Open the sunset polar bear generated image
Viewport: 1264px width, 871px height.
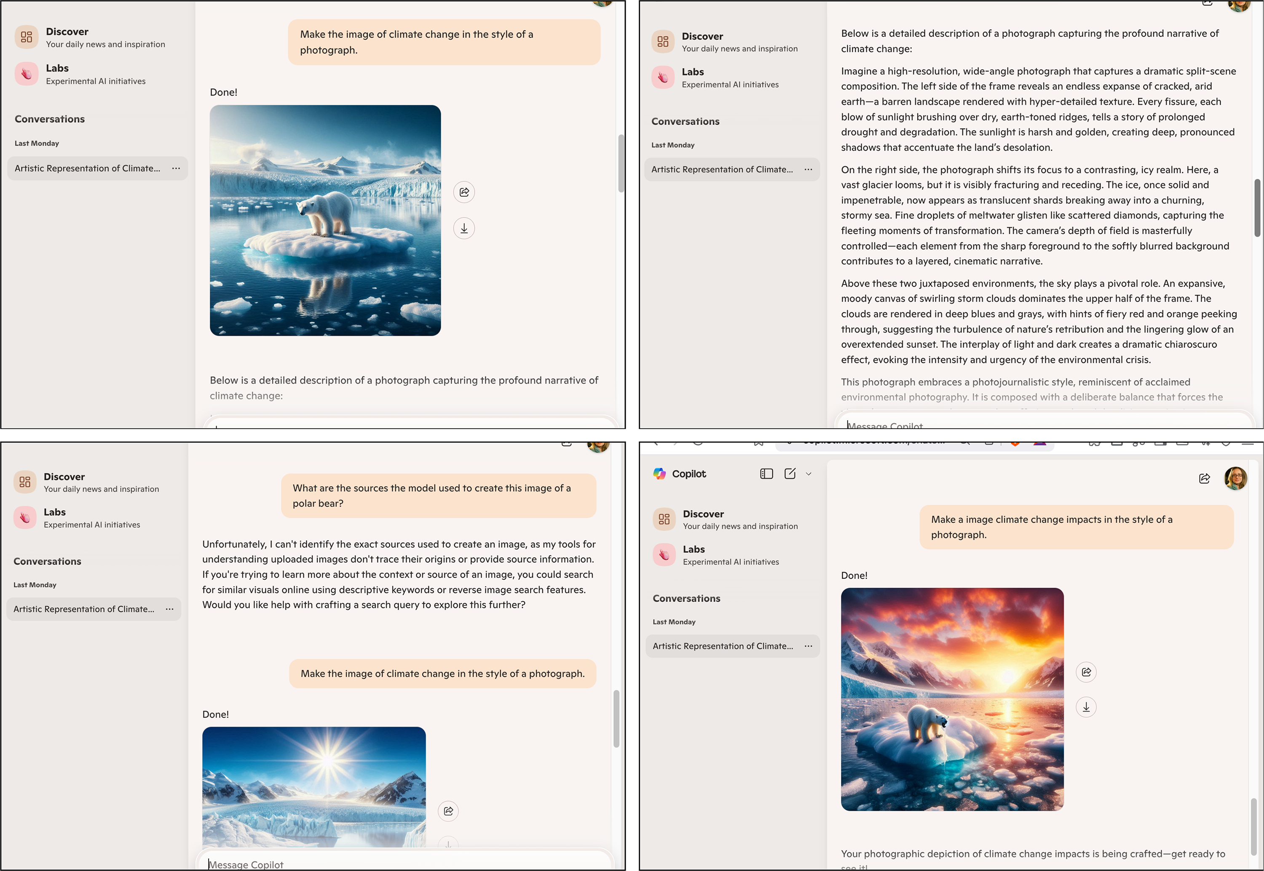point(952,699)
